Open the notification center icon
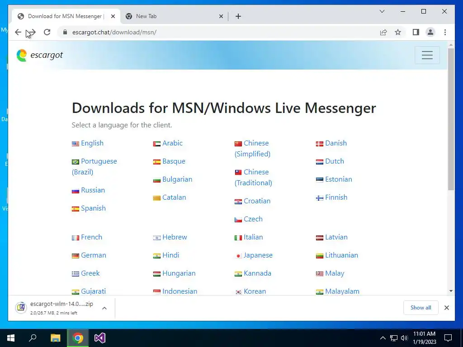 tap(448, 338)
